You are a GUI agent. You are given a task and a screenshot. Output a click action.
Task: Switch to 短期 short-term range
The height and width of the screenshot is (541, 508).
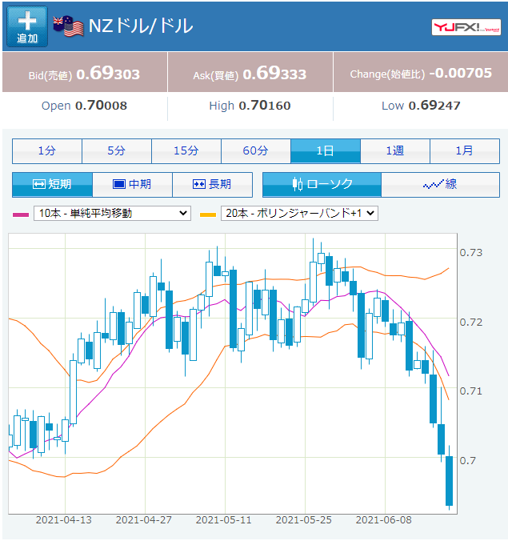[x=52, y=185]
